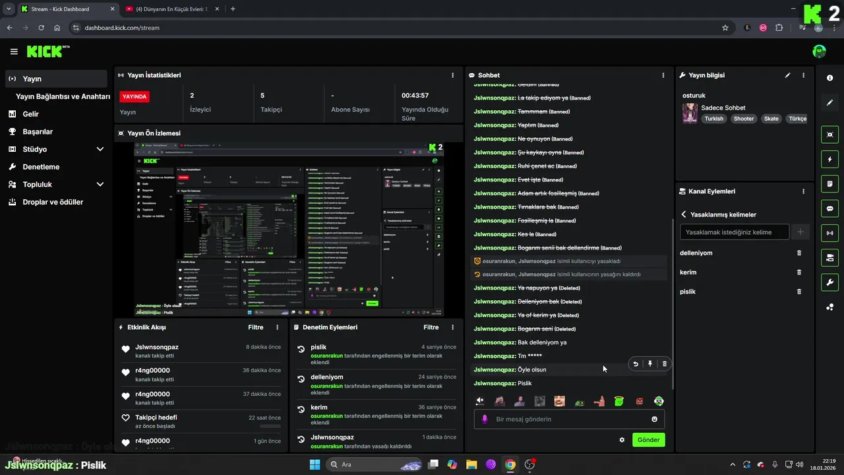This screenshot has height=475, width=844.
Task: Open Filtre in Denetim Eylemleri panel
Action: pyautogui.click(x=431, y=327)
